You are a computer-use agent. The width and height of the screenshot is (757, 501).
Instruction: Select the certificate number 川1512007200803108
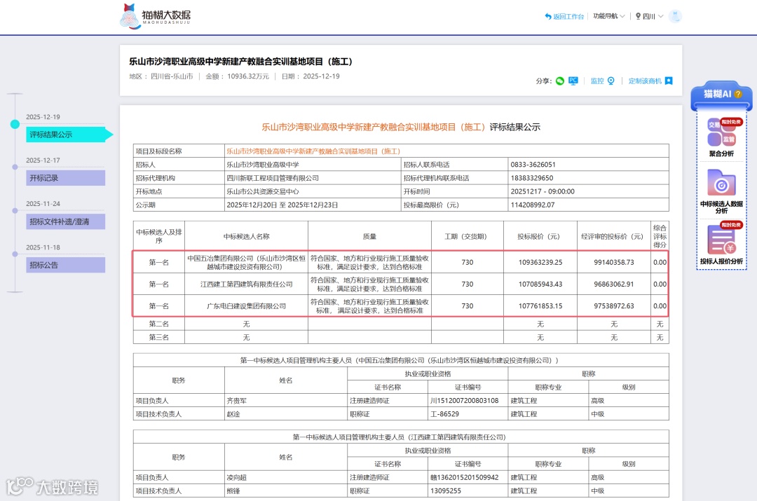(x=465, y=401)
